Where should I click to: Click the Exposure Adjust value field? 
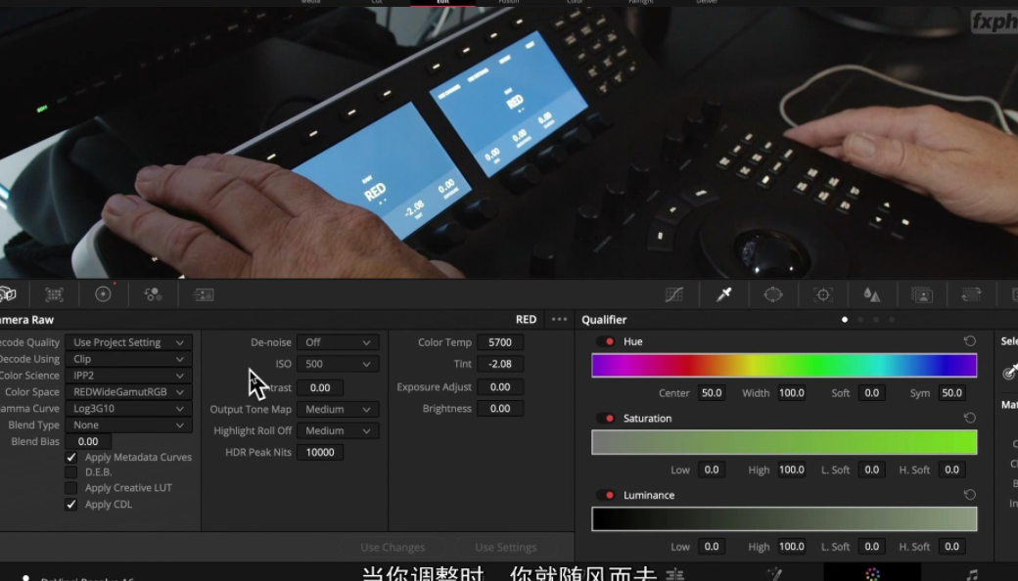[500, 387]
